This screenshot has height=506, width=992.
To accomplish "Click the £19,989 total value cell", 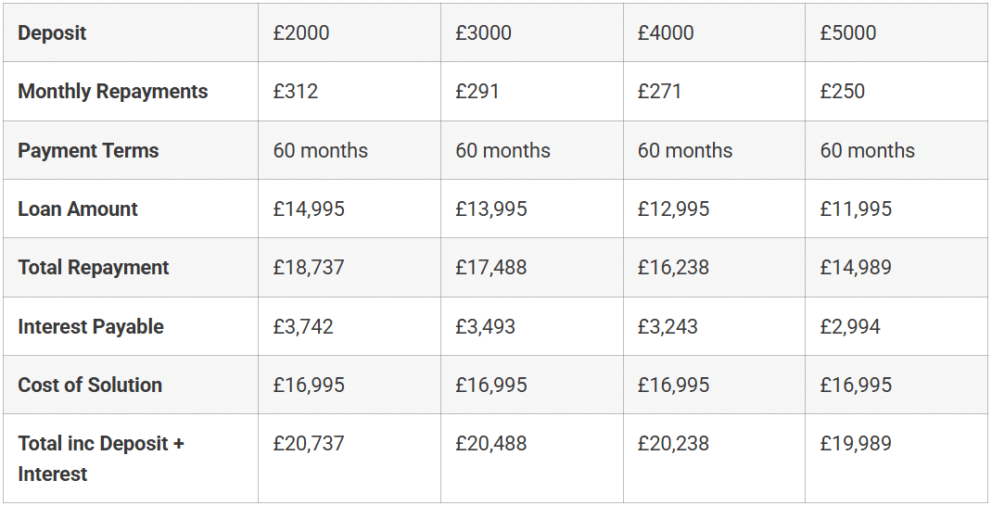I will point(896,459).
